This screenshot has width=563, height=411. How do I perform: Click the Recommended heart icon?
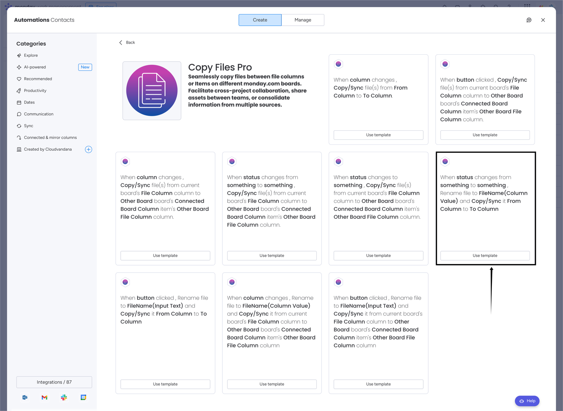[19, 79]
